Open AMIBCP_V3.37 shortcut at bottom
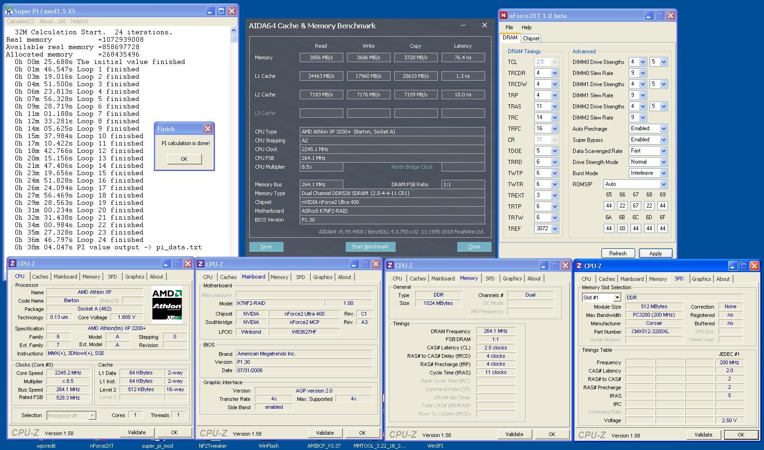 (324, 446)
